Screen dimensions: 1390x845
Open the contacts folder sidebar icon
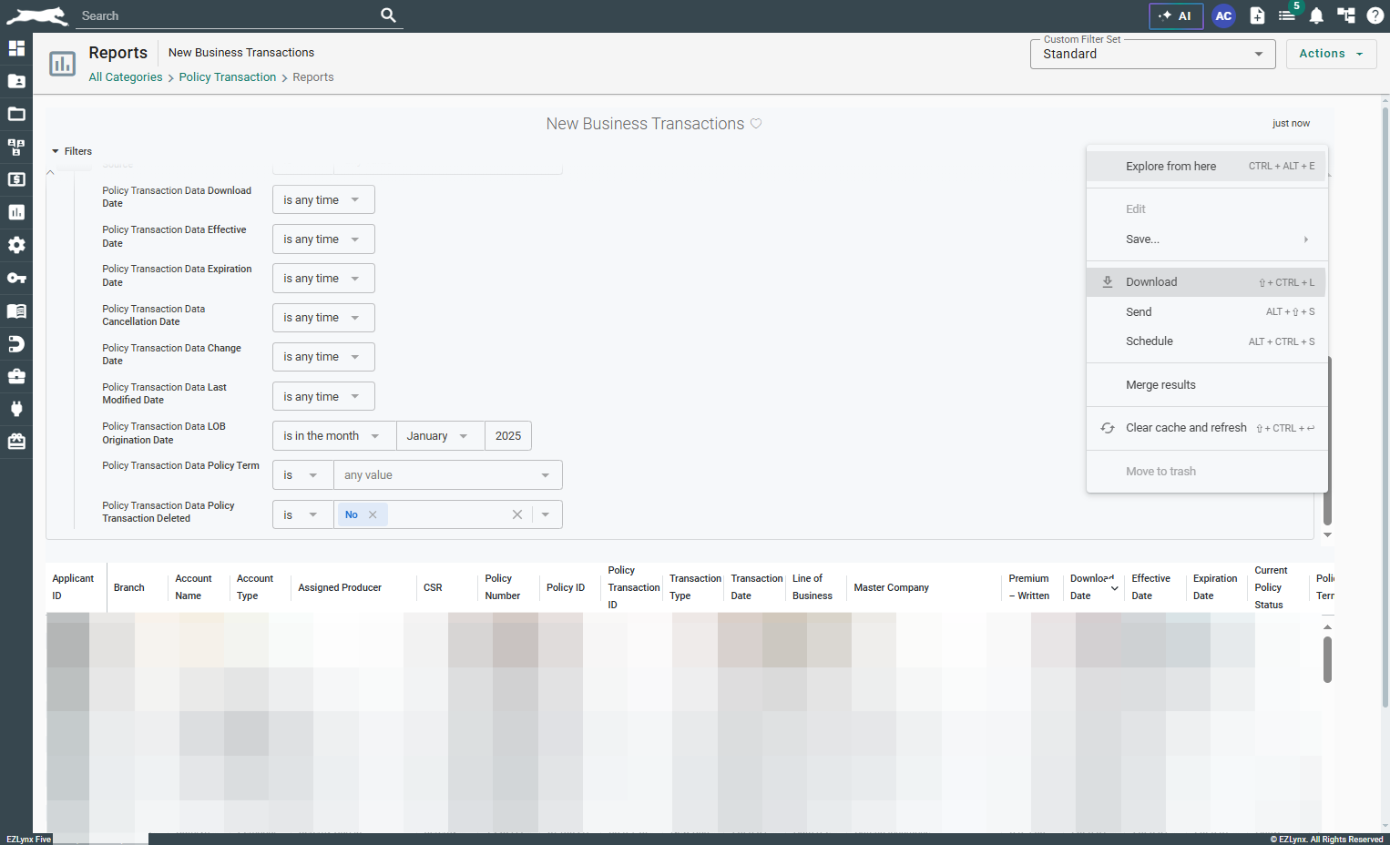[16, 81]
